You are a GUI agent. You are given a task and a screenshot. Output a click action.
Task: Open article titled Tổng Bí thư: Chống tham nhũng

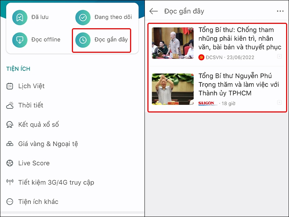pyautogui.click(x=240, y=38)
